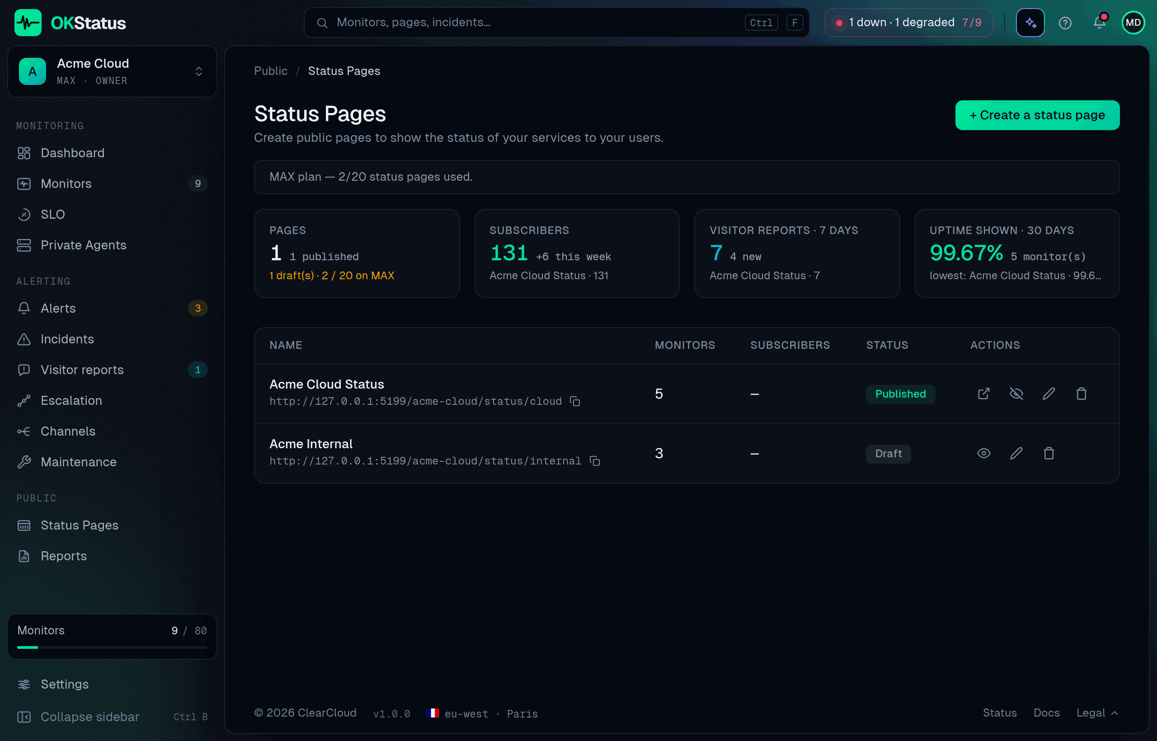Delete the Acme Cloud Status page
This screenshot has height=741, width=1157.
[1082, 394]
